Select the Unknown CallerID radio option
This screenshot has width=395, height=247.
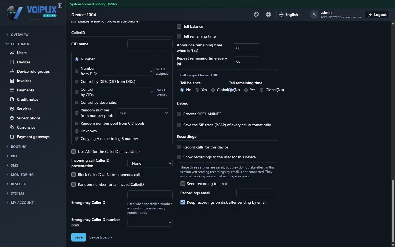77,131
